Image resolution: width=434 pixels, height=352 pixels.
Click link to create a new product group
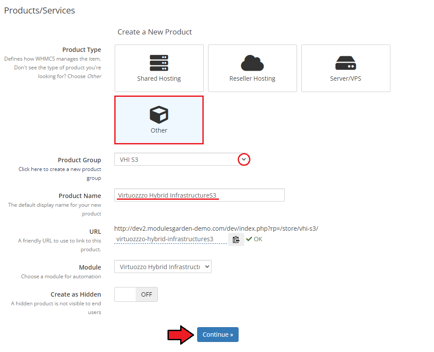tap(60, 174)
